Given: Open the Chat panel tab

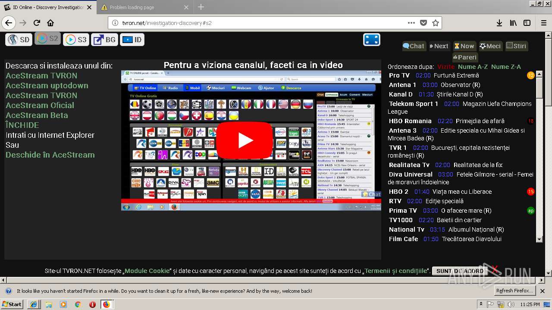Looking at the screenshot, I should pos(414,46).
